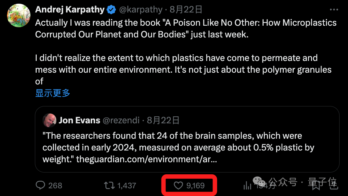This screenshot has height=196, width=348.
Task: Open the @rezendi handle
Action: [x=121, y=120]
